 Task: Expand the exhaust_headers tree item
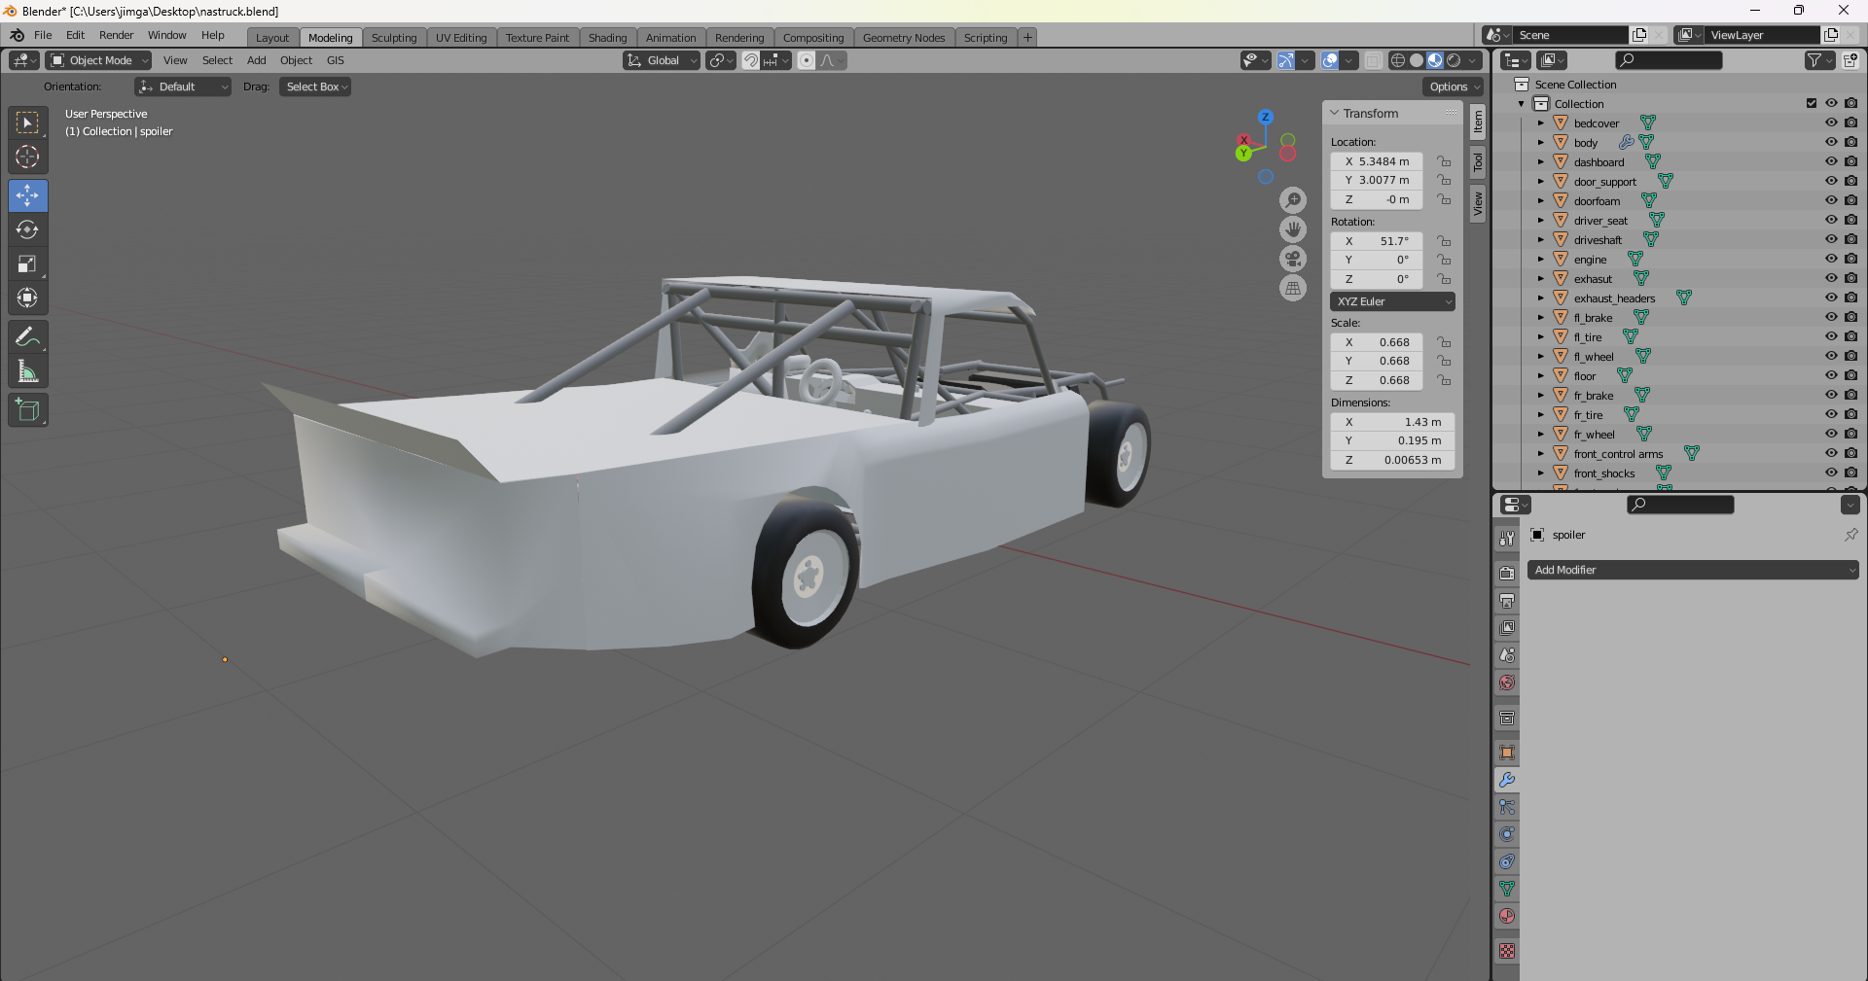1541,298
